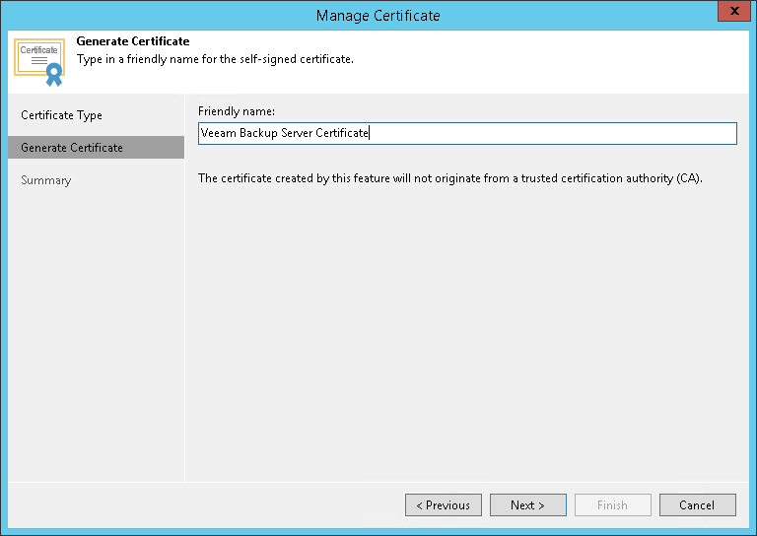Click the Friendly name label

(236, 111)
